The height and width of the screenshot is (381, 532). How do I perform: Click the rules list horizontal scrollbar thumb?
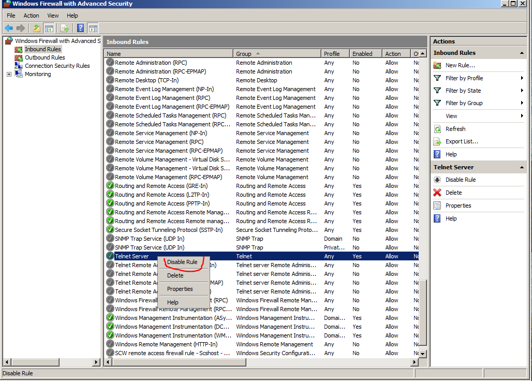click(179, 362)
